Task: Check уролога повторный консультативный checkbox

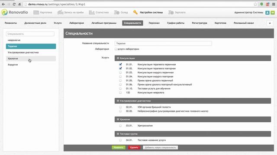Action: pos(120,84)
